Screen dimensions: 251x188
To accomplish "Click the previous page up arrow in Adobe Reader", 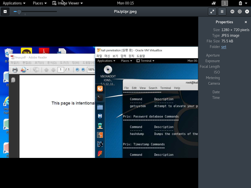I will point(46,70).
